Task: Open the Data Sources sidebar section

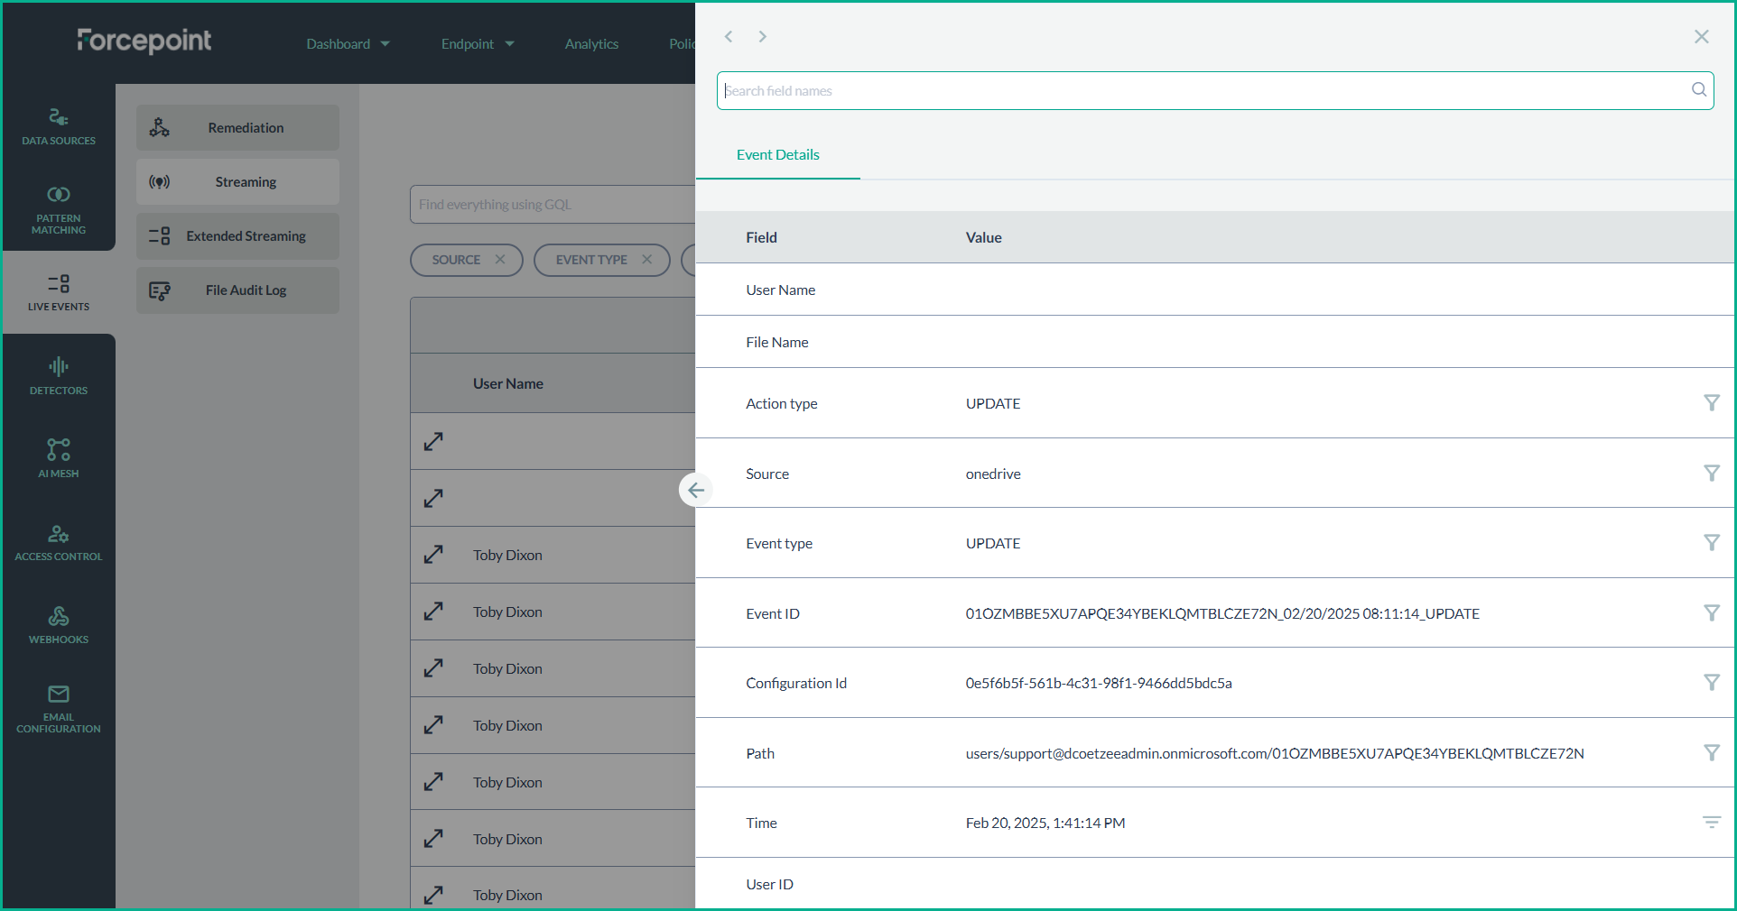Action: pyautogui.click(x=59, y=126)
